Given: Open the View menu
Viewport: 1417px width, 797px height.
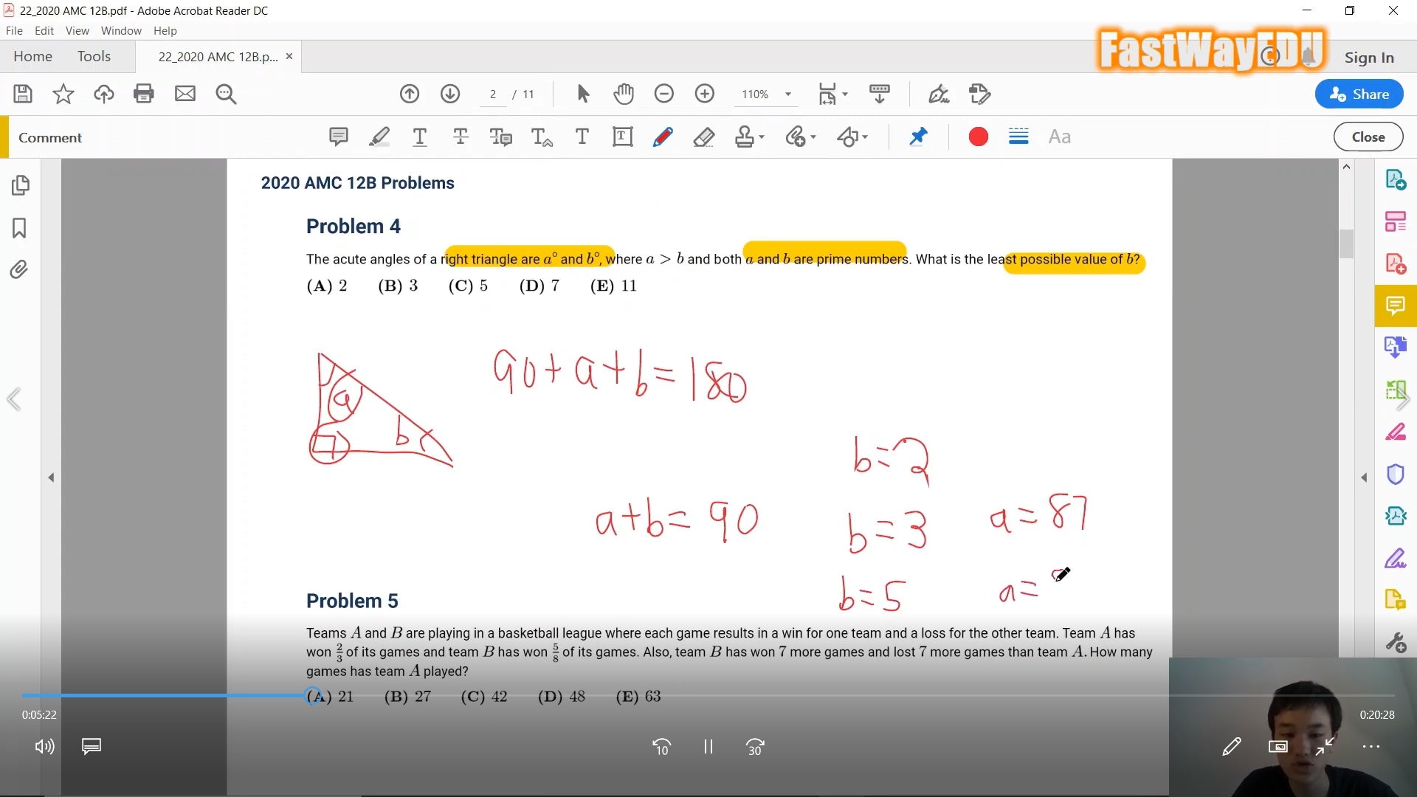Looking at the screenshot, I should coord(77,30).
